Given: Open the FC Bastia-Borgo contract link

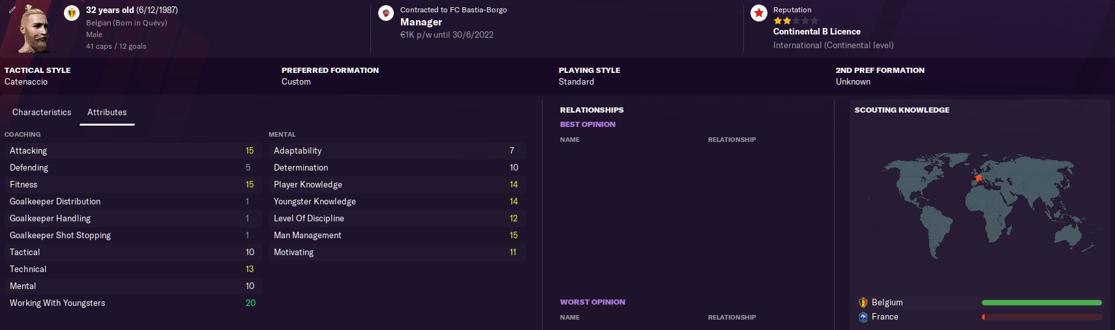Looking at the screenshot, I should pos(453,10).
